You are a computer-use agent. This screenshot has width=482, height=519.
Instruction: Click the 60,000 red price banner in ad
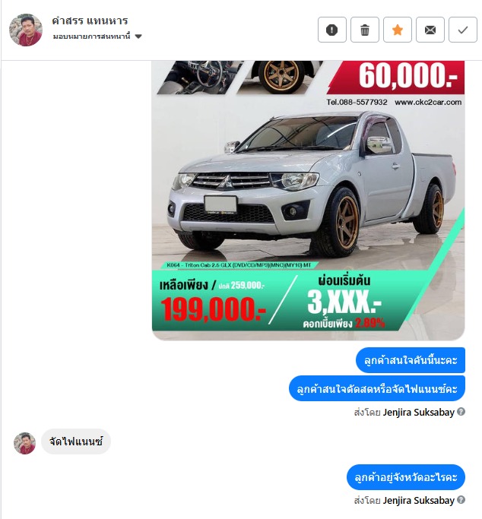(x=398, y=77)
